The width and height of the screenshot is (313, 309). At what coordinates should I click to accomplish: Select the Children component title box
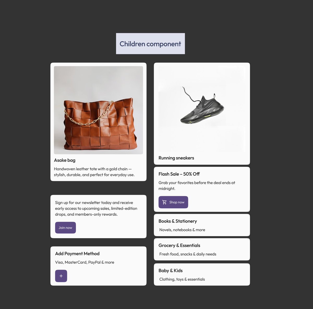[151, 44]
